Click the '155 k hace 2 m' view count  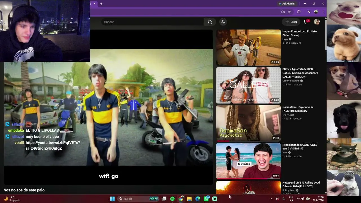pos(292,119)
